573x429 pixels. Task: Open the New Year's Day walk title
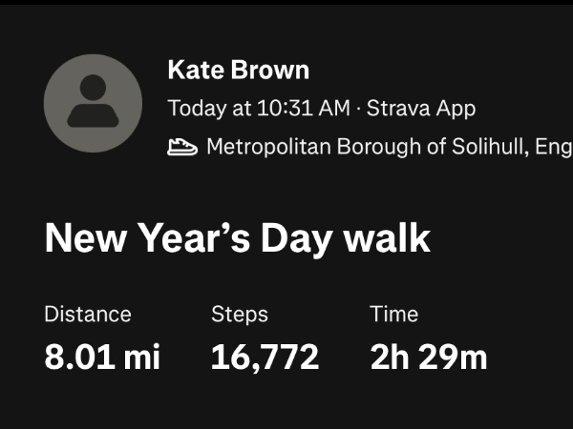coord(237,238)
